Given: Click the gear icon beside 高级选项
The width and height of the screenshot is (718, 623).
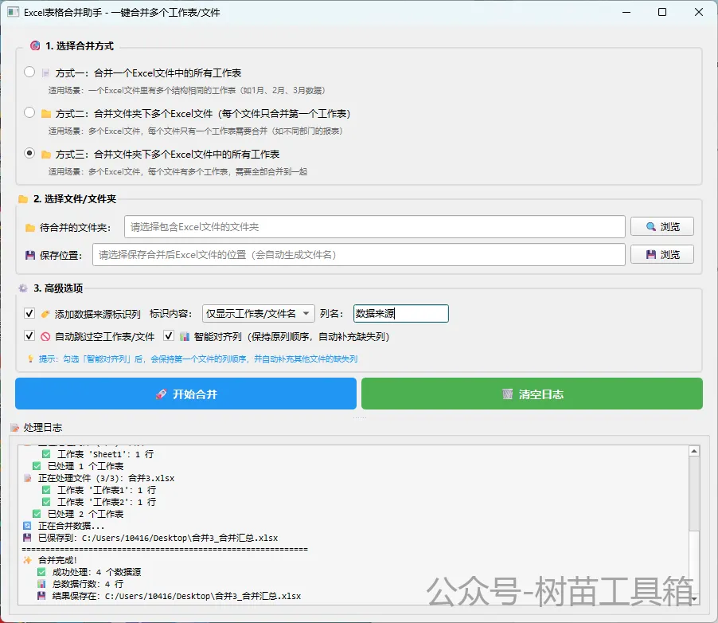Looking at the screenshot, I should 23,288.
